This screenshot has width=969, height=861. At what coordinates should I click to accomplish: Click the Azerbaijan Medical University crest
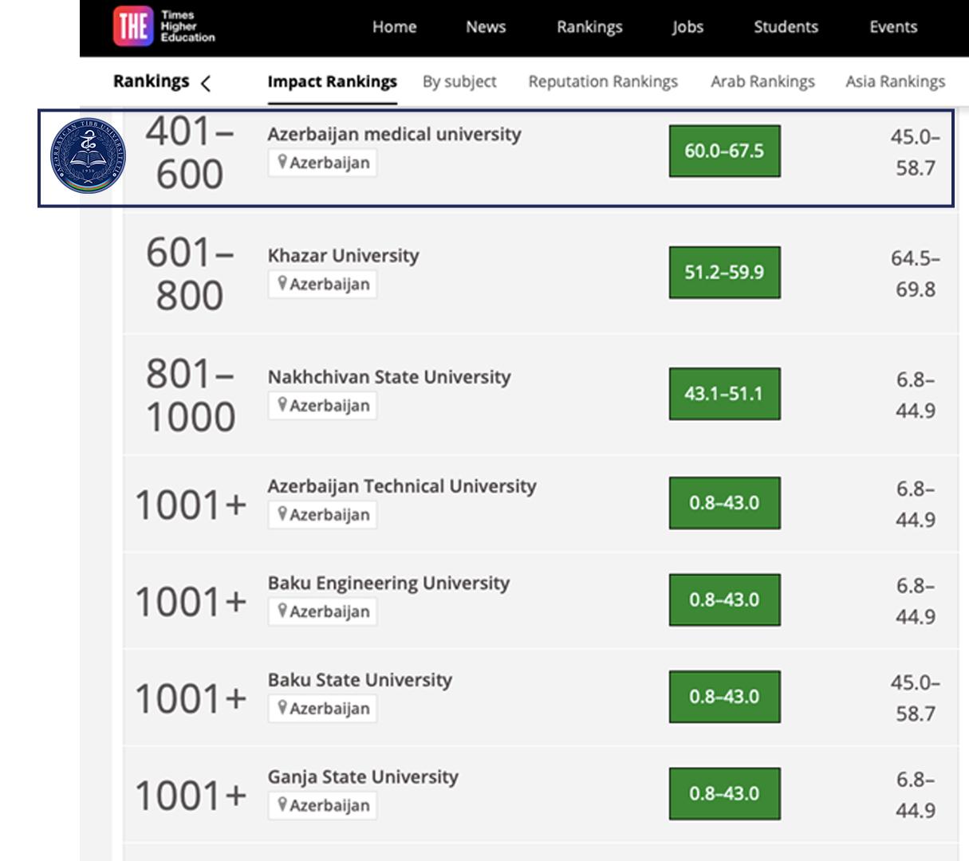coord(88,155)
